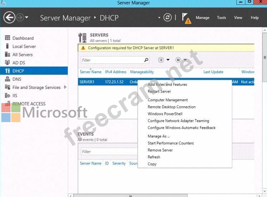Click the Forward navigation arrow

(x=20, y=18)
